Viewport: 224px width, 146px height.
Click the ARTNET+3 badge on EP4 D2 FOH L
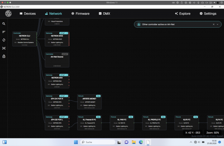point(64,117)
